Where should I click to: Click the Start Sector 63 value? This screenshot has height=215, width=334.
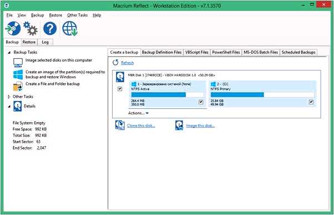pyautogui.click(x=38, y=142)
